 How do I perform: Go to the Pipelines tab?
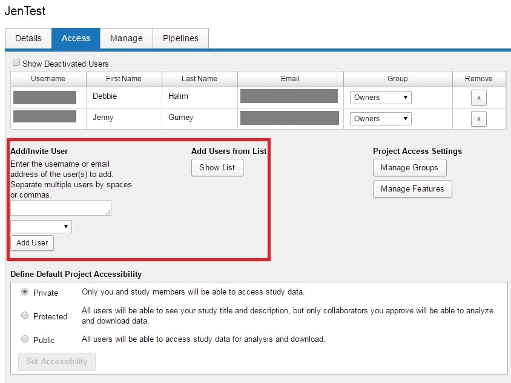click(x=180, y=38)
